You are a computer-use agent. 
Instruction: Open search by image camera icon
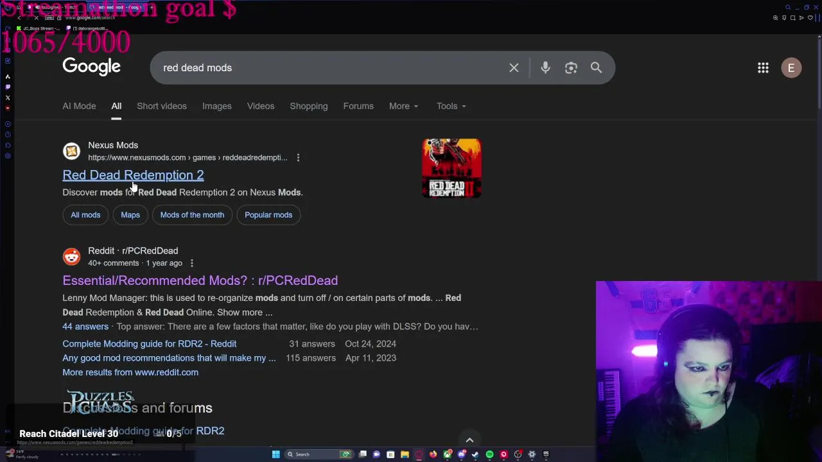[571, 67]
